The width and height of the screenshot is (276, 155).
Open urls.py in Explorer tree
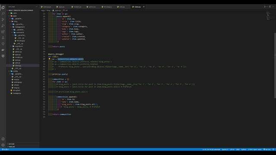16,85
